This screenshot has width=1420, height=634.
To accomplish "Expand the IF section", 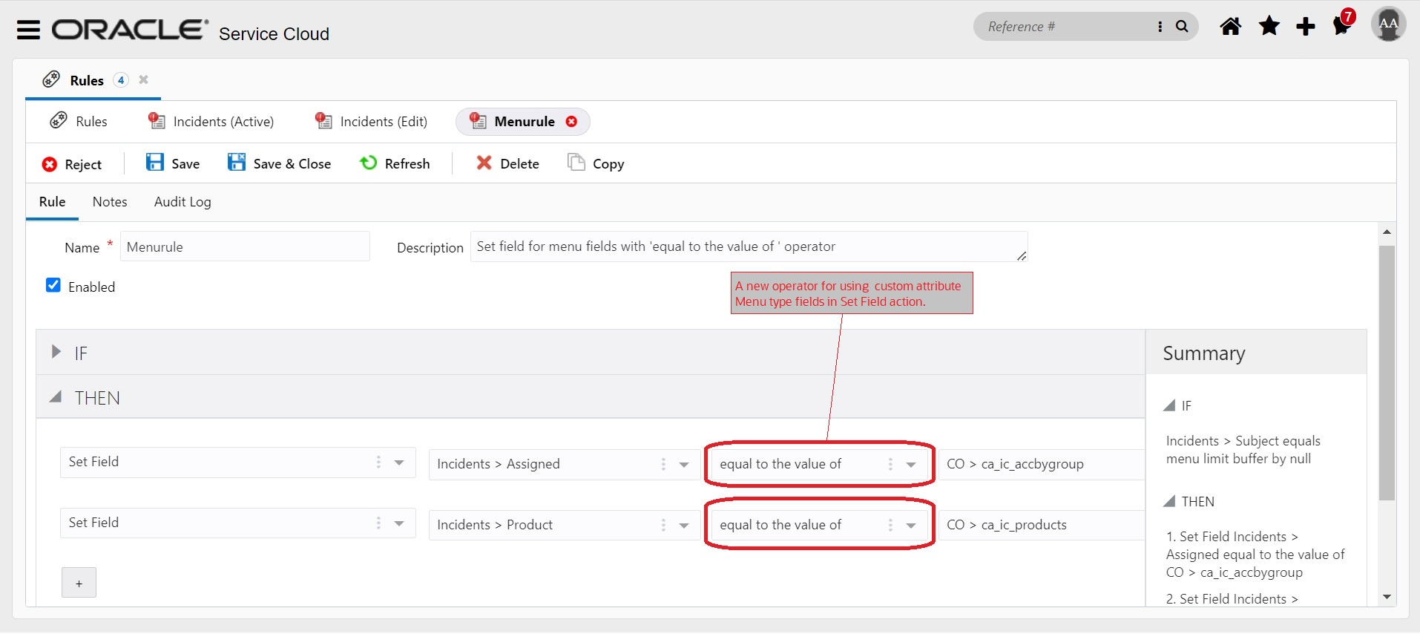I will [56, 352].
